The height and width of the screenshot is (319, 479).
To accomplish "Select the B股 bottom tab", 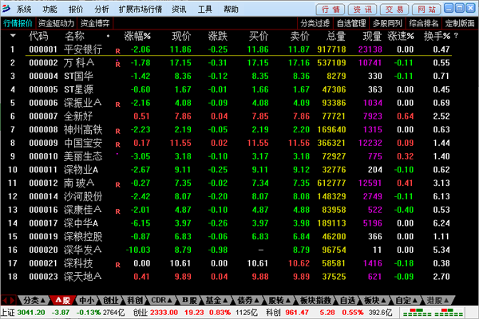I will click(x=190, y=301).
